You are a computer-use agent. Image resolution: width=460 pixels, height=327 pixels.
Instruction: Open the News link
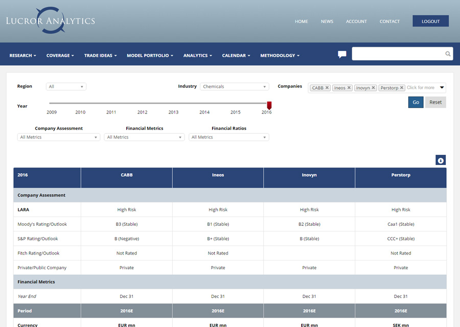(327, 21)
